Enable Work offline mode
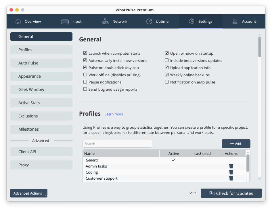The height and width of the screenshot is (209, 272). tap(85, 75)
